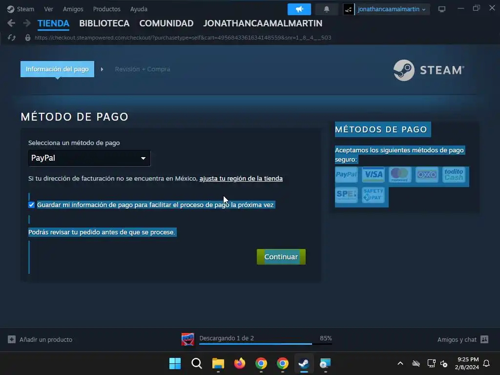Open the Amigos menu
500x375 pixels.
(73, 9)
